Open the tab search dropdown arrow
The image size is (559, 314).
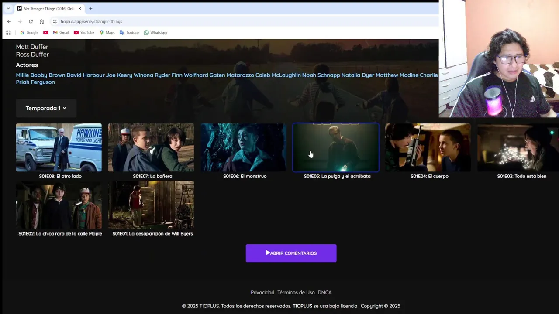click(8, 8)
